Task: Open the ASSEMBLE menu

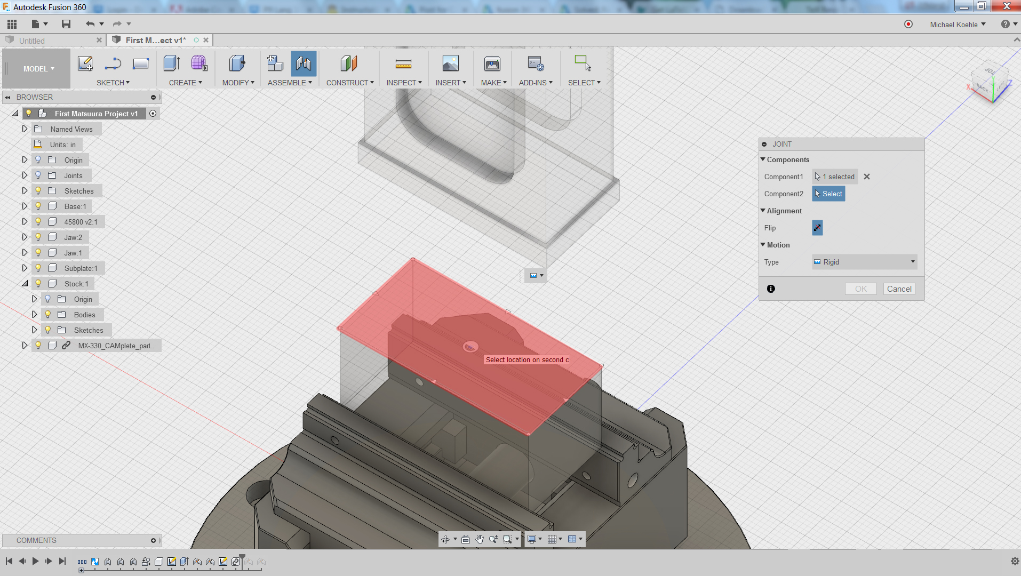Action: click(290, 83)
